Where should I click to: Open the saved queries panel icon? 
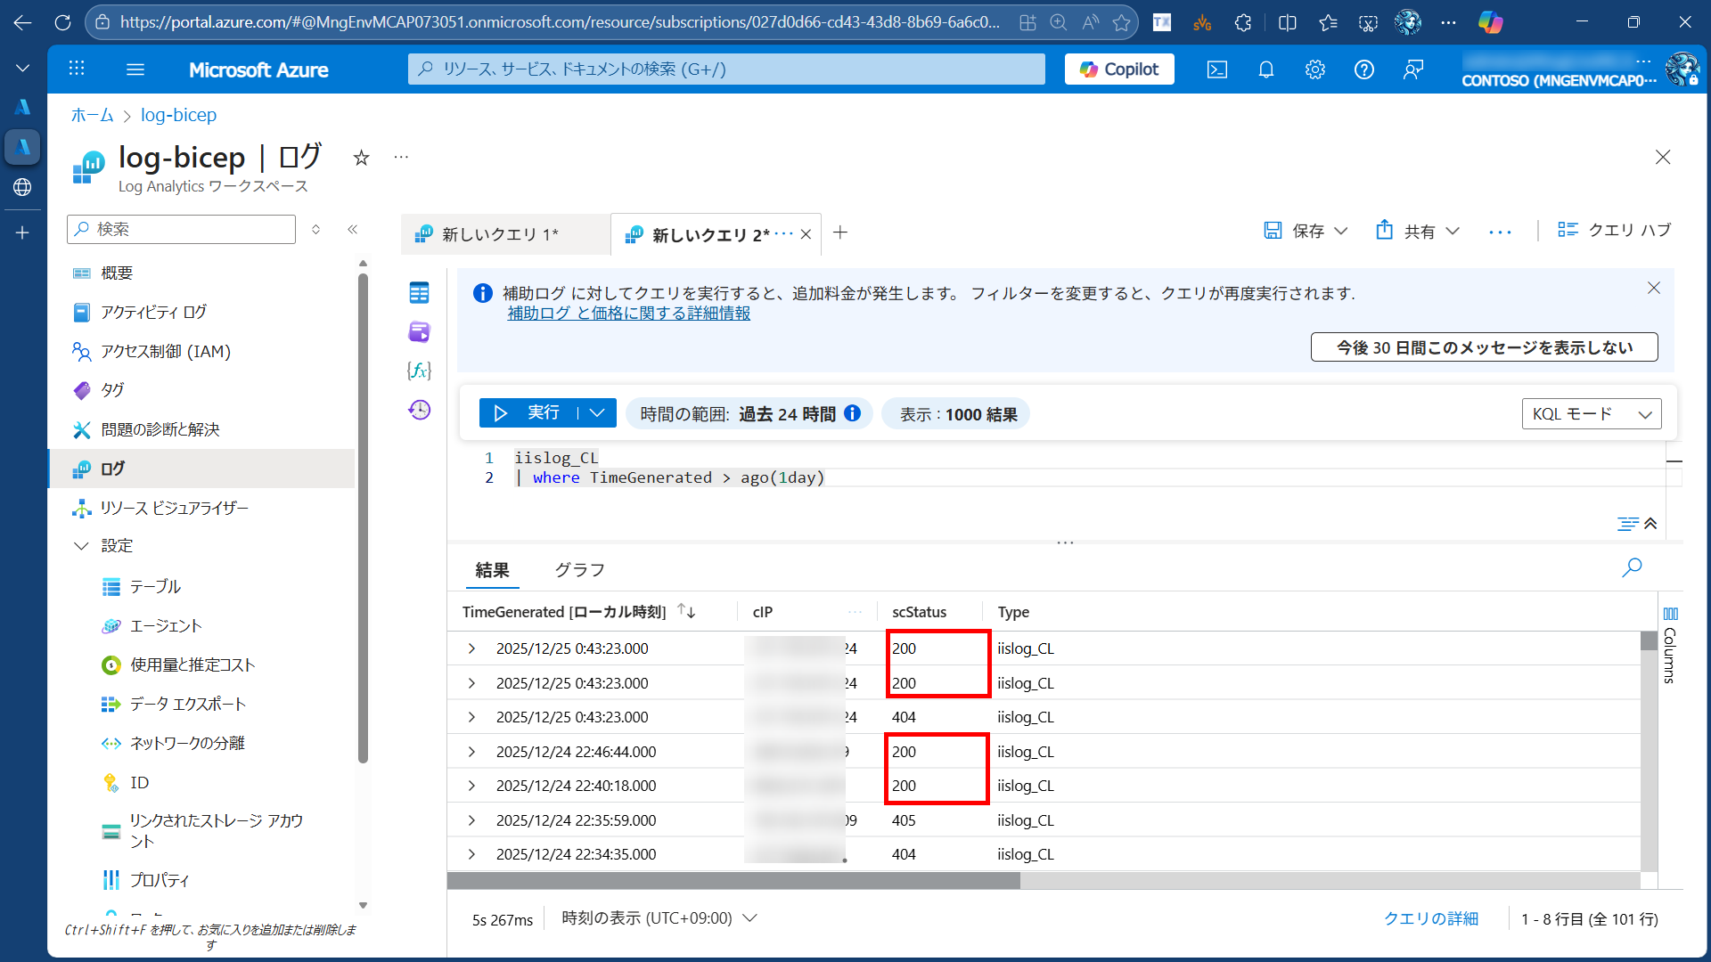[419, 331]
